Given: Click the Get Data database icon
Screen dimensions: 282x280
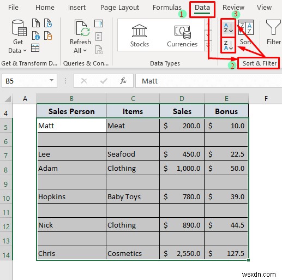Looking at the screenshot, I should [19, 28].
